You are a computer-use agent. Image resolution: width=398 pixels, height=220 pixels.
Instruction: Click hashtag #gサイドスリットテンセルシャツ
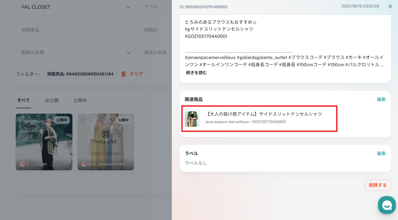coord(219,29)
